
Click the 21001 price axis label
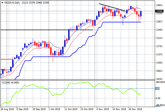(159, 62)
